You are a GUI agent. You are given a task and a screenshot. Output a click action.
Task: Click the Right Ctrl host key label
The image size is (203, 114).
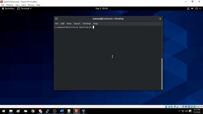coord(200,107)
